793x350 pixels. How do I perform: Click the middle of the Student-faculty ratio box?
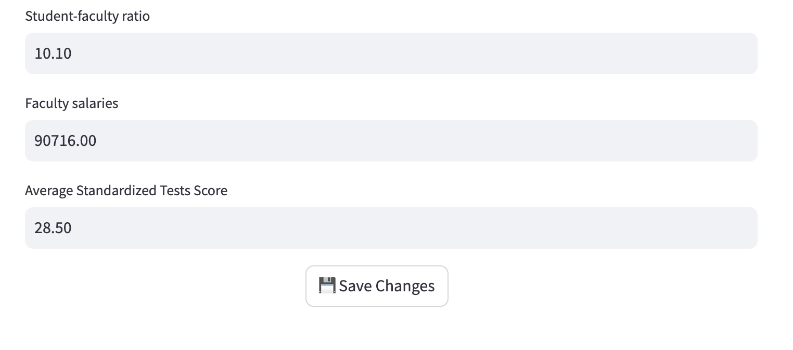click(x=391, y=53)
